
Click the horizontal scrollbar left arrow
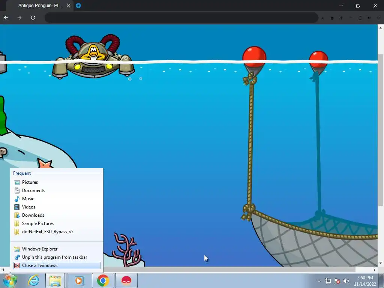[3, 270]
